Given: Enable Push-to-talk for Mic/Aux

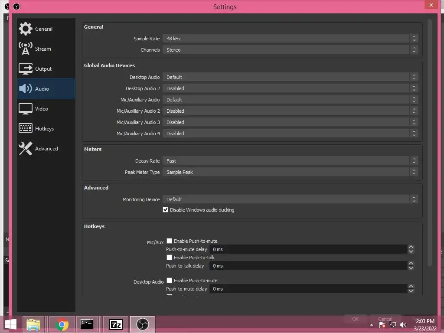Looking at the screenshot, I should tap(169, 258).
